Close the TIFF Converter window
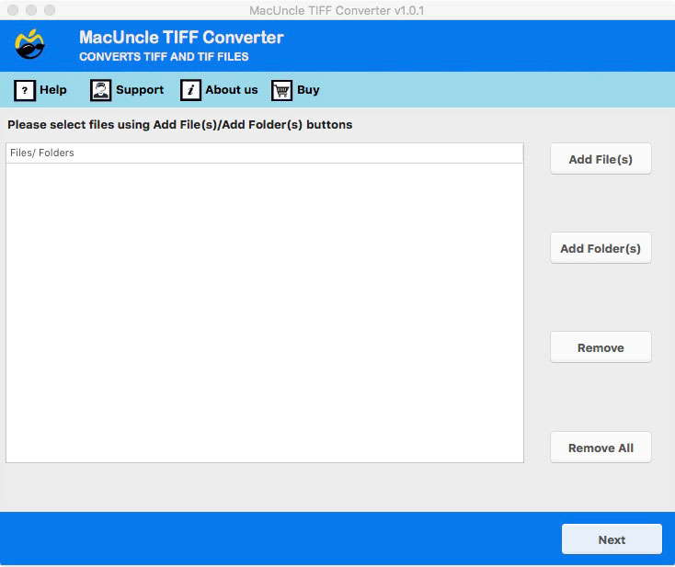 coord(12,10)
